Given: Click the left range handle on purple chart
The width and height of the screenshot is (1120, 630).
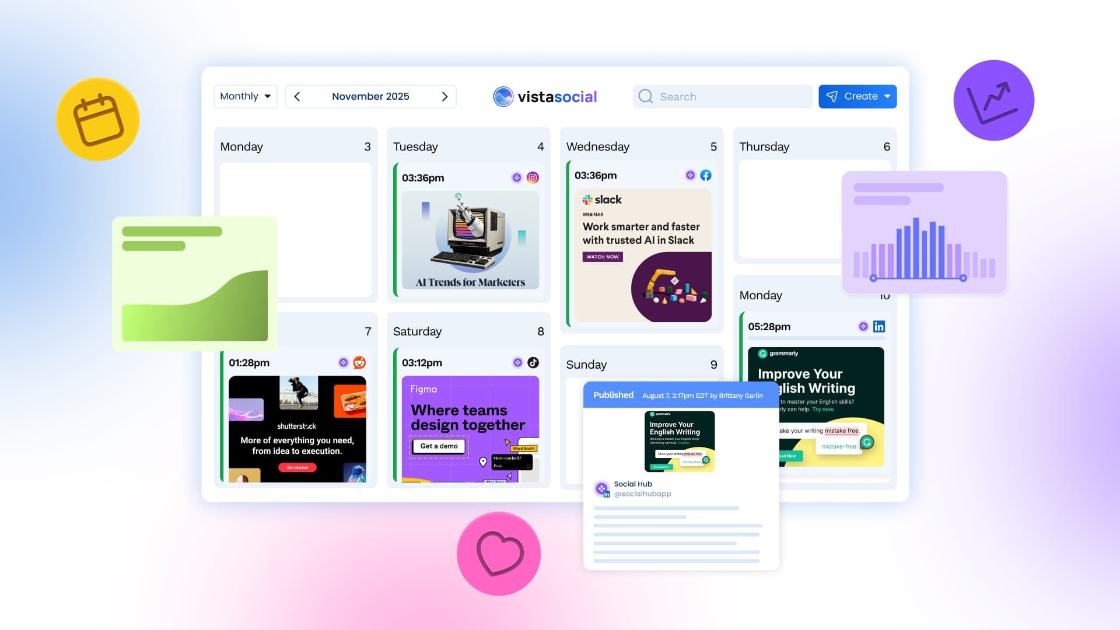Looking at the screenshot, I should point(873,278).
